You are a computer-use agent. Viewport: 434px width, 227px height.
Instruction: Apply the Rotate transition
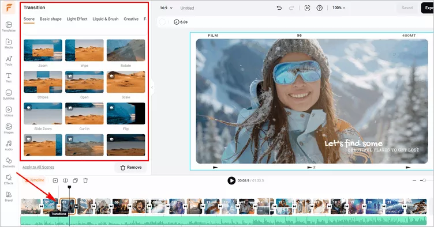coord(126,50)
